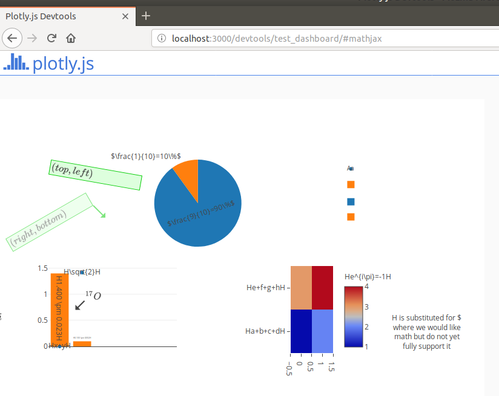Click the top orange legend swatch
Image resolution: width=499 pixels, height=396 pixels.
point(351,184)
